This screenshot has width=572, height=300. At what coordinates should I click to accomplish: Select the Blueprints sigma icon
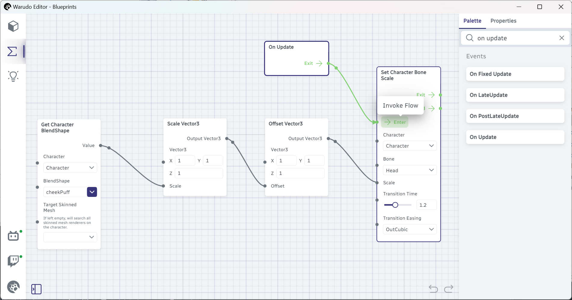[x=12, y=51]
